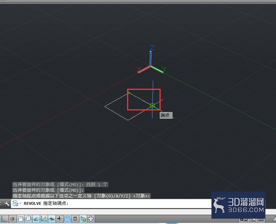Toggle lineweight display plus icon
This screenshot has width=276, height=224.
coord(59,219)
